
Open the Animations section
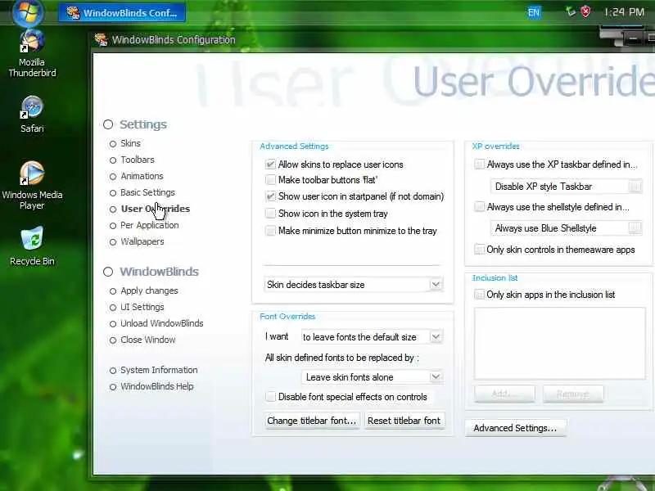coord(142,176)
